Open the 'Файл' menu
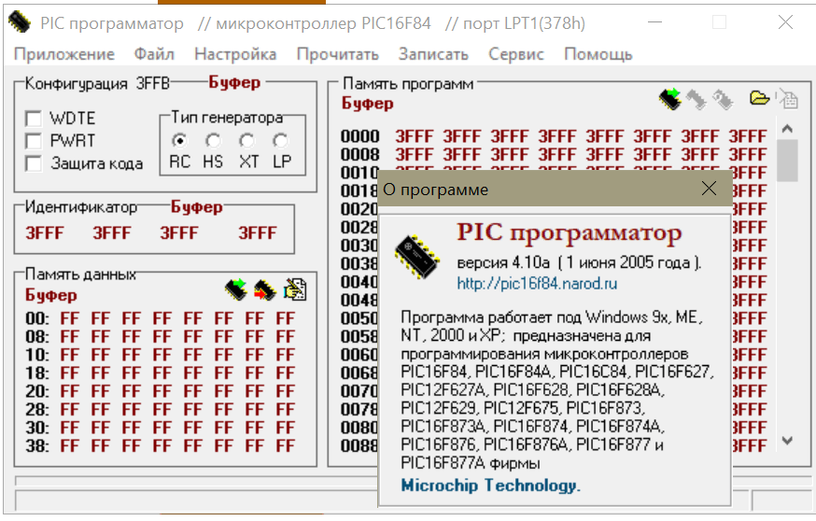816x521 pixels. [x=154, y=54]
